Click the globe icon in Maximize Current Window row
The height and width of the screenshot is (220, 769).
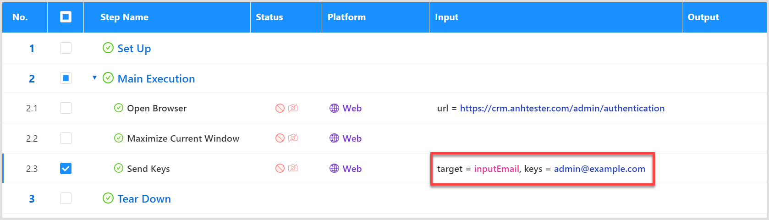335,138
